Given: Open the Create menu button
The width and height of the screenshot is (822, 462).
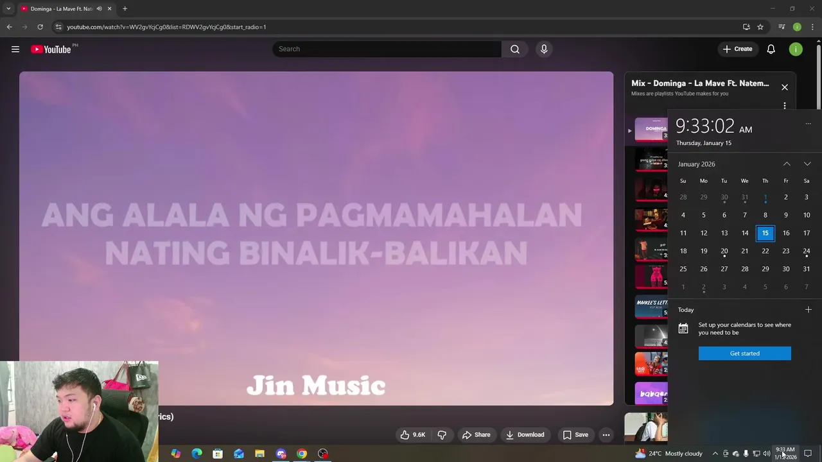Looking at the screenshot, I should point(737,49).
